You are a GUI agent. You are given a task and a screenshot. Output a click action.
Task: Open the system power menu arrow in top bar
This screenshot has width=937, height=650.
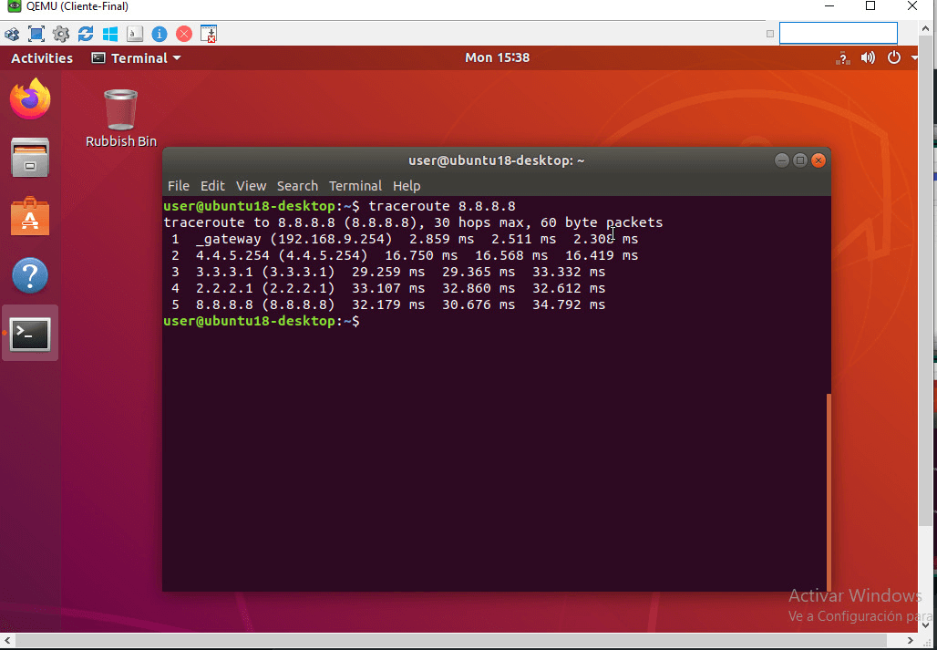tap(905, 57)
